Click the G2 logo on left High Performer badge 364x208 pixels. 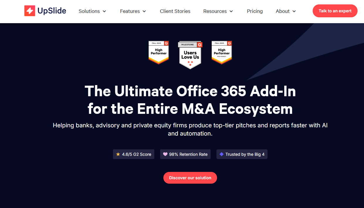tap(167, 43)
